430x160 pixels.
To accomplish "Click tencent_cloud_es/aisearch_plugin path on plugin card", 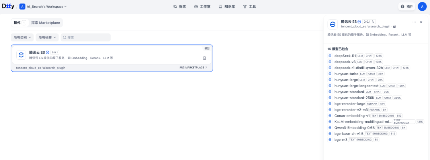I will [x=41, y=67].
